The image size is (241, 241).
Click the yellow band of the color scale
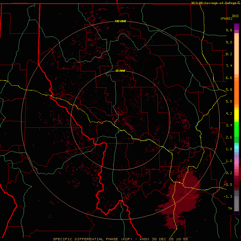[x=236, y=115]
